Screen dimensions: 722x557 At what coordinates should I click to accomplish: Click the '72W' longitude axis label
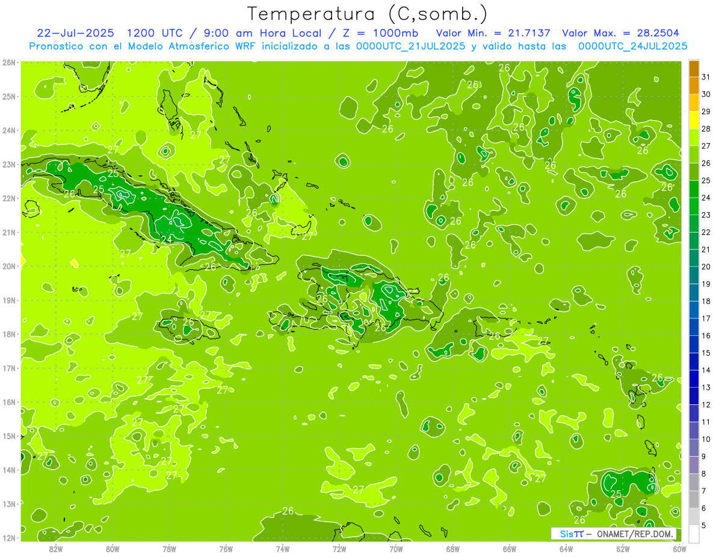[x=339, y=549]
